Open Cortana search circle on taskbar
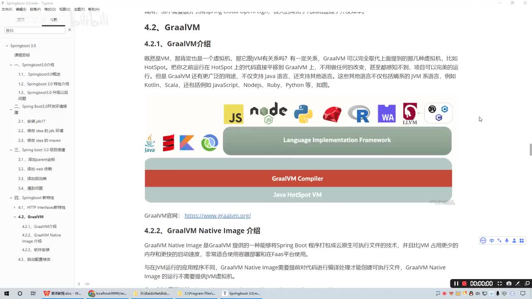The height and width of the screenshot is (299, 532). click(20, 293)
